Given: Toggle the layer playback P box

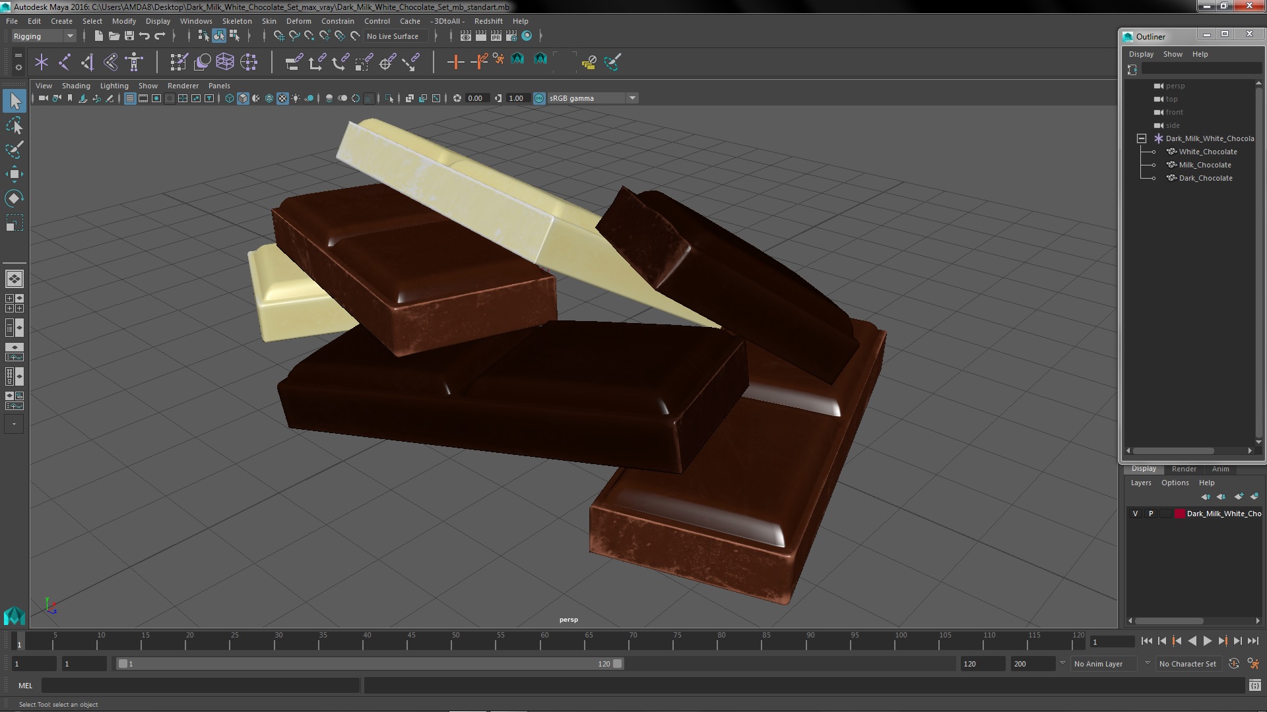Looking at the screenshot, I should (1151, 514).
